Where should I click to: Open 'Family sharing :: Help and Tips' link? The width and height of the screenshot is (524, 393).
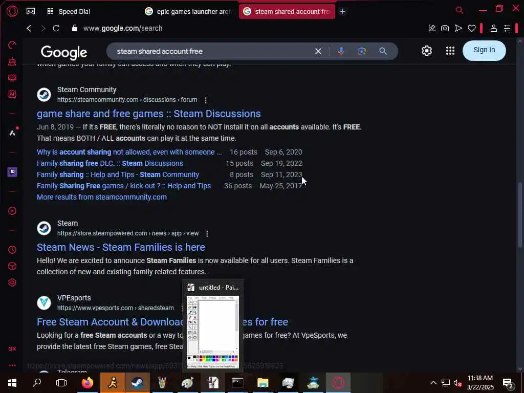click(x=118, y=175)
